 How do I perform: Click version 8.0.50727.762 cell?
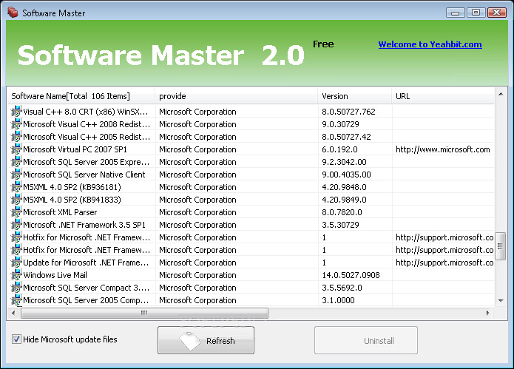(348, 112)
